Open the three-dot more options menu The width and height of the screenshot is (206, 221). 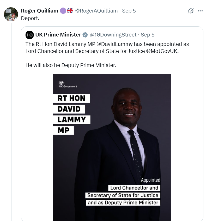coord(200,11)
